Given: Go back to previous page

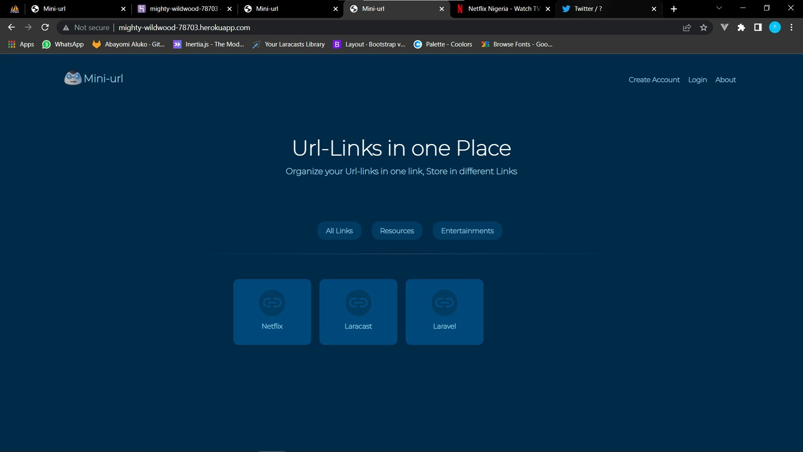Looking at the screenshot, I should [x=11, y=27].
